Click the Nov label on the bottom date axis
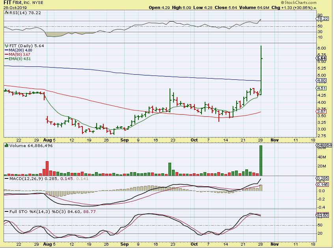The height and width of the screenshot is (248, 334). 274,244
